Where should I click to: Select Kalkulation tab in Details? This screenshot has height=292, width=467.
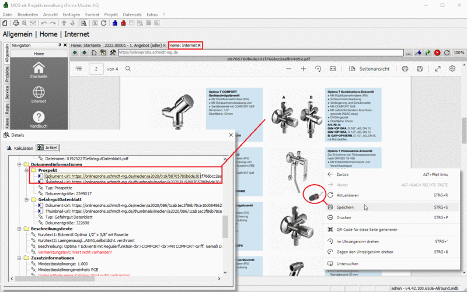(x=20, y=148)
